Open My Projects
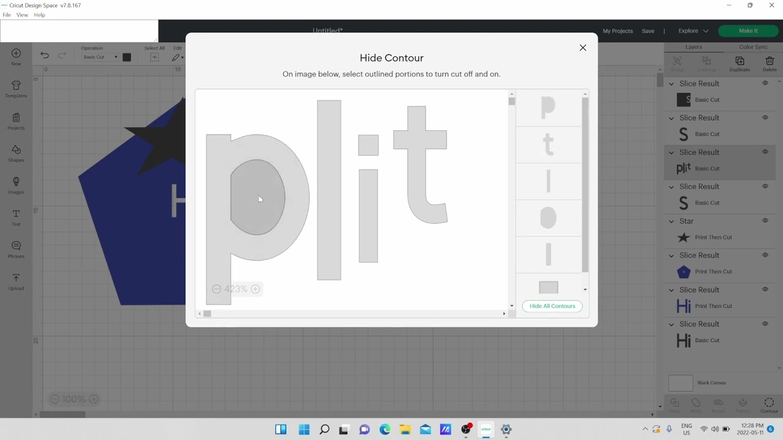Viewport: 783px width, 440px height. (x=618, y=31)
